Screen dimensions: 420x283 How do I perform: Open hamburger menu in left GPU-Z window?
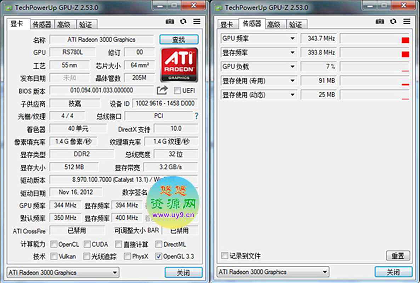(197, 21)
